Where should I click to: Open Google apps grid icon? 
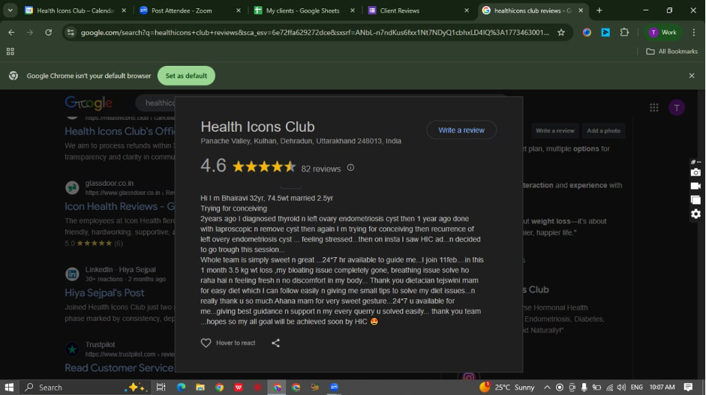tap(653, 107)
